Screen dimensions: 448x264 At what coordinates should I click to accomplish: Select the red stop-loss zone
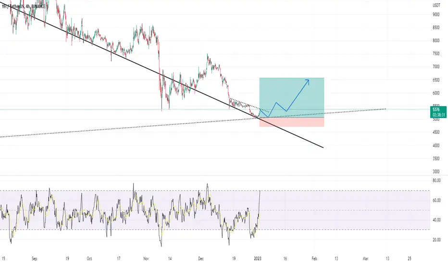coord(291,122)
